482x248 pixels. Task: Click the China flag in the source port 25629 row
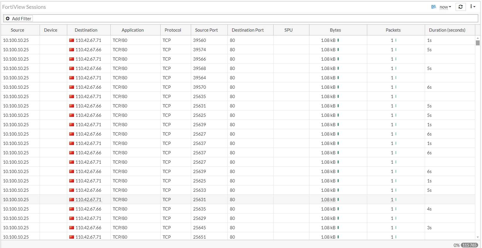72,218
